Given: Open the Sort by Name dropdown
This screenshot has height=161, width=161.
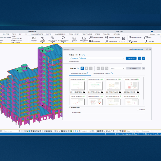Looking at the screenshot, I should click(134, 68).
